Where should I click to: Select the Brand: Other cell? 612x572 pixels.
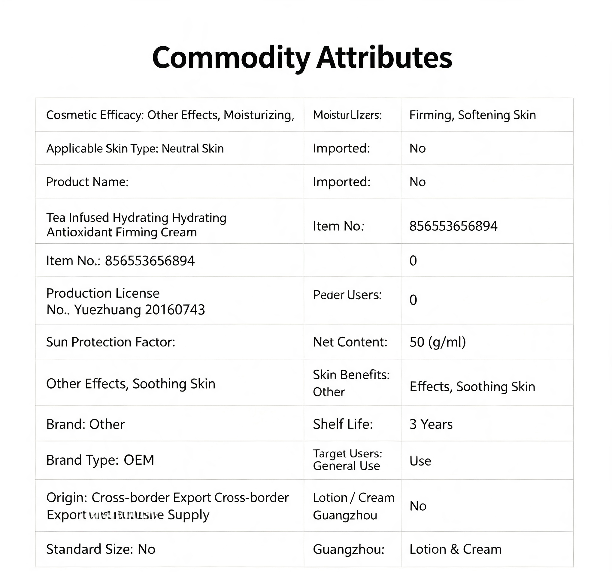(170, 424)
